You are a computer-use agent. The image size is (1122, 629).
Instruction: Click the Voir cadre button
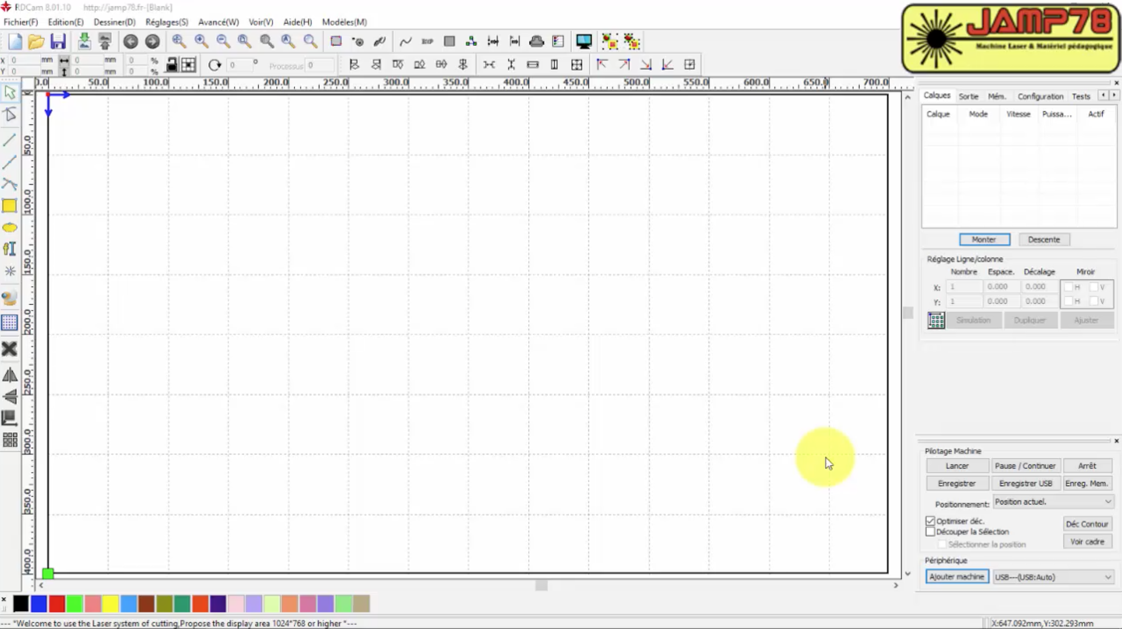pos(1087,542)
